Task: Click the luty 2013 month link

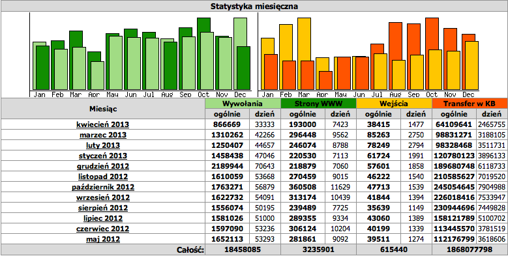Action: pos(102,145)
